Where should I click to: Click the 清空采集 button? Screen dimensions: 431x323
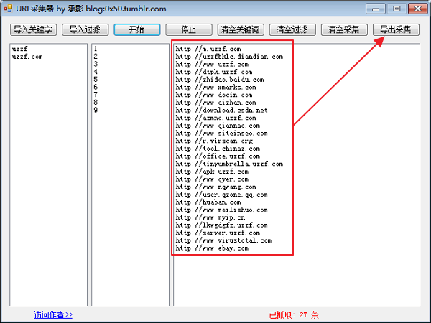coord(344,29)
